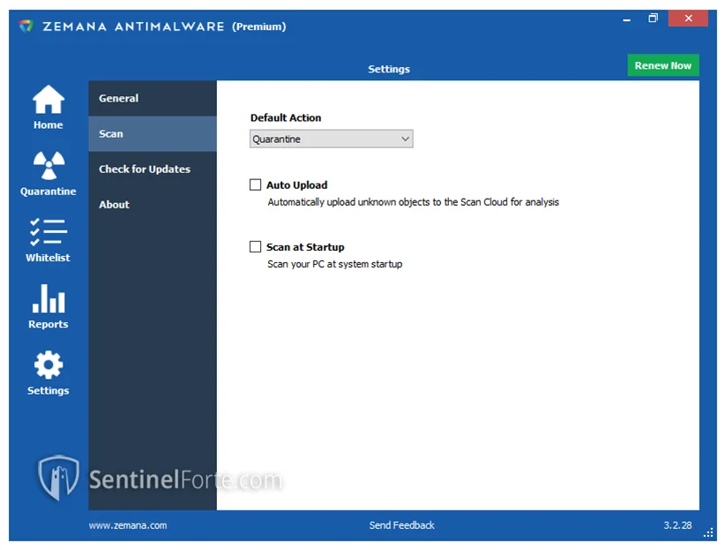
Task: Open the Home section house icon
Action: point(49,100)
